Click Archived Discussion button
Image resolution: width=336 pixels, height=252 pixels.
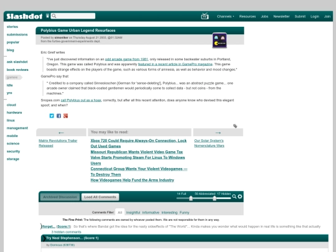point(60,197)
